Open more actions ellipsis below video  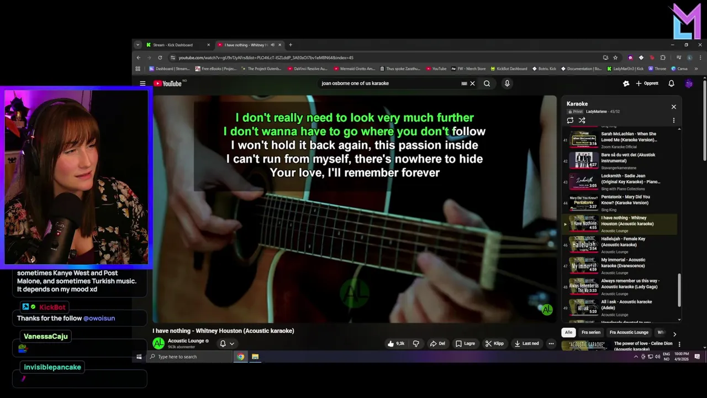pos(551,343)
